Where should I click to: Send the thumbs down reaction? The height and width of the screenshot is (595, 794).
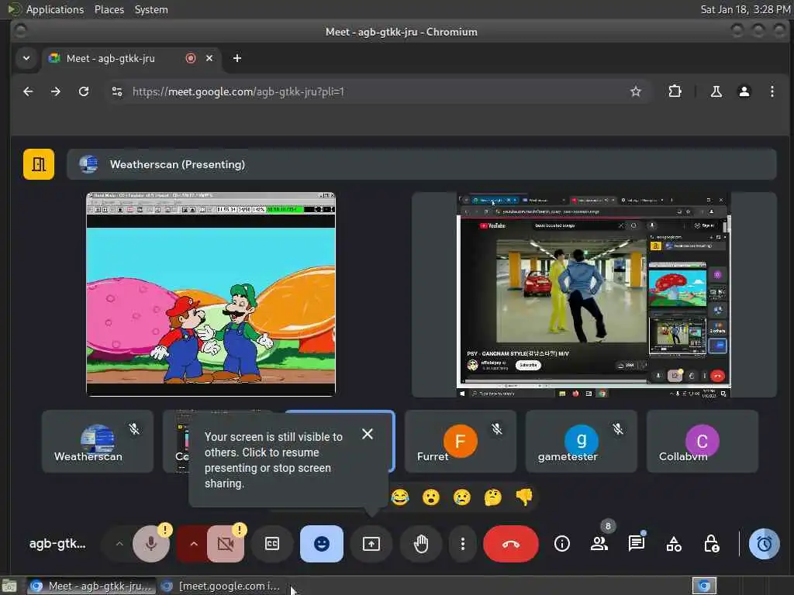(x=524, y=497)
